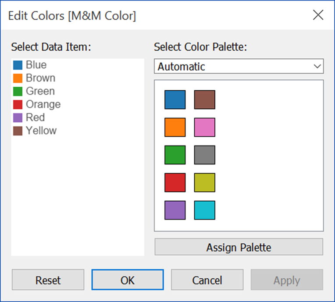Pick the brown palette swatch
335x302 pixels.
coord(205,100)
